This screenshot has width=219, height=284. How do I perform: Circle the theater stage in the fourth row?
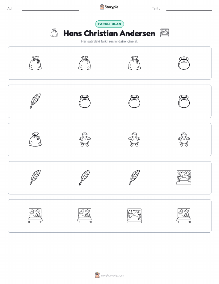click(x=184, y=177)
